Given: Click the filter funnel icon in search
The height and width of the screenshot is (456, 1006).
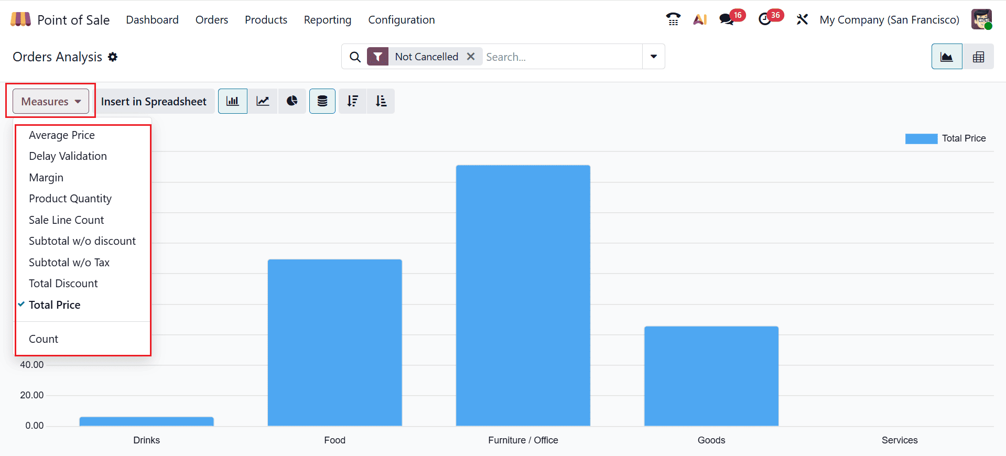Looking at the screenshot, I should point(377,57).
